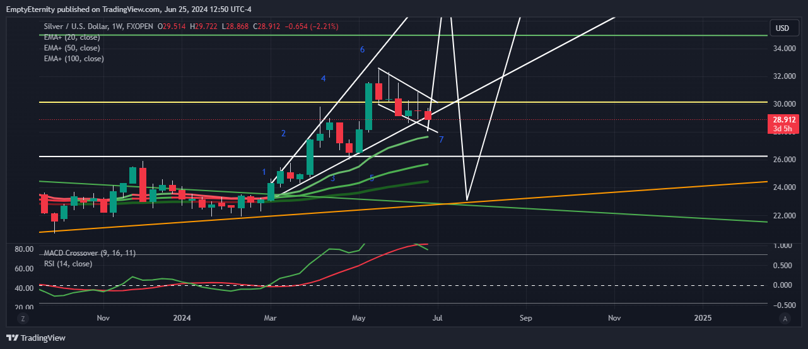Click the 80.00 RSI scale label
808x349 pixels.
click(25, 249)
